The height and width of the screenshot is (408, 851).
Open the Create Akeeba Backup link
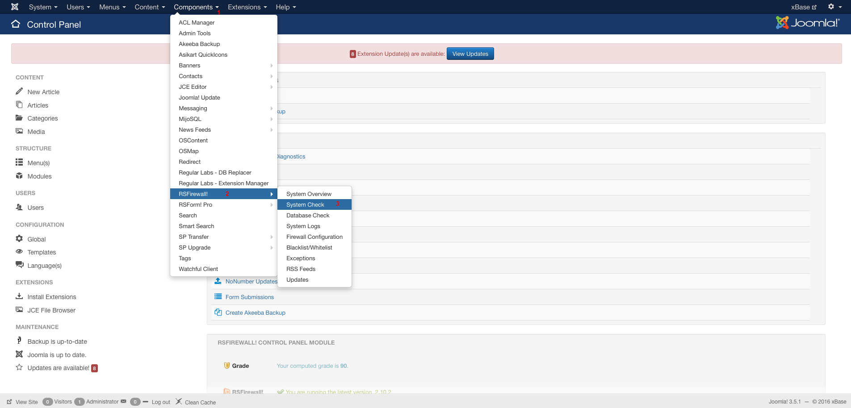[255, 312]
